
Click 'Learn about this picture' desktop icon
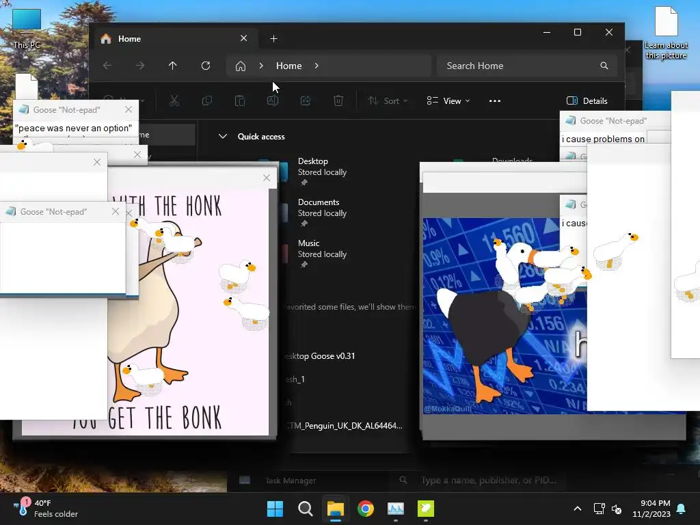pos(666,33)
